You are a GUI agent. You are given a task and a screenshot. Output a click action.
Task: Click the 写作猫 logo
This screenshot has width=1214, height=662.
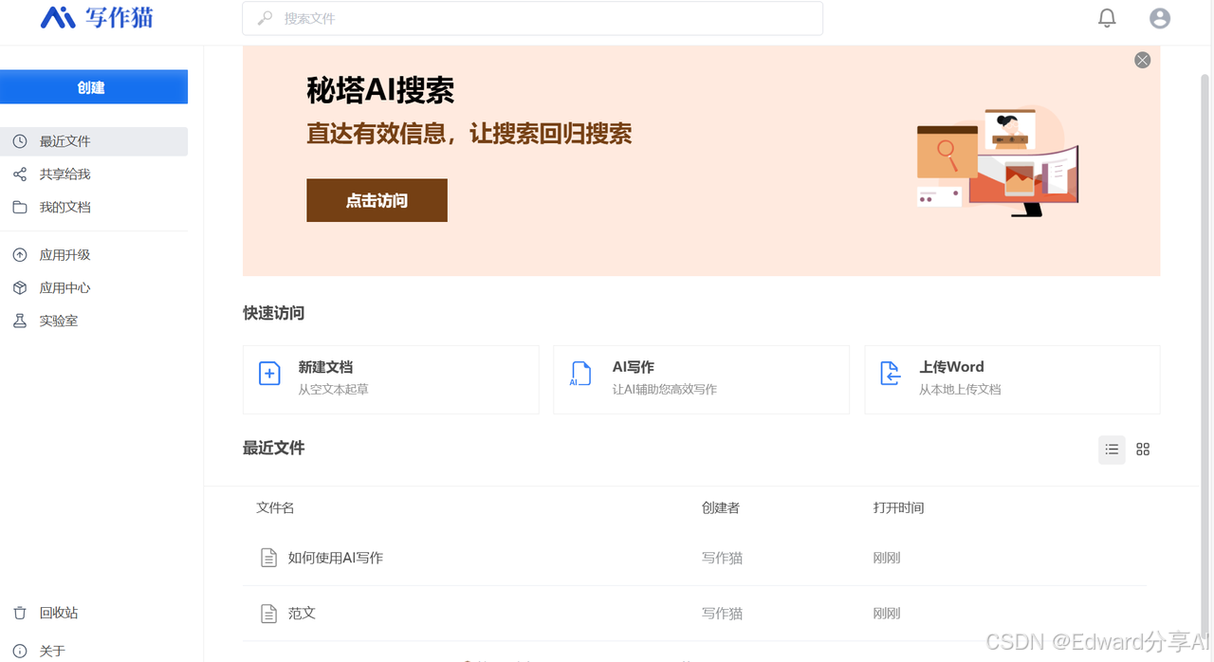tap(97, 17)
